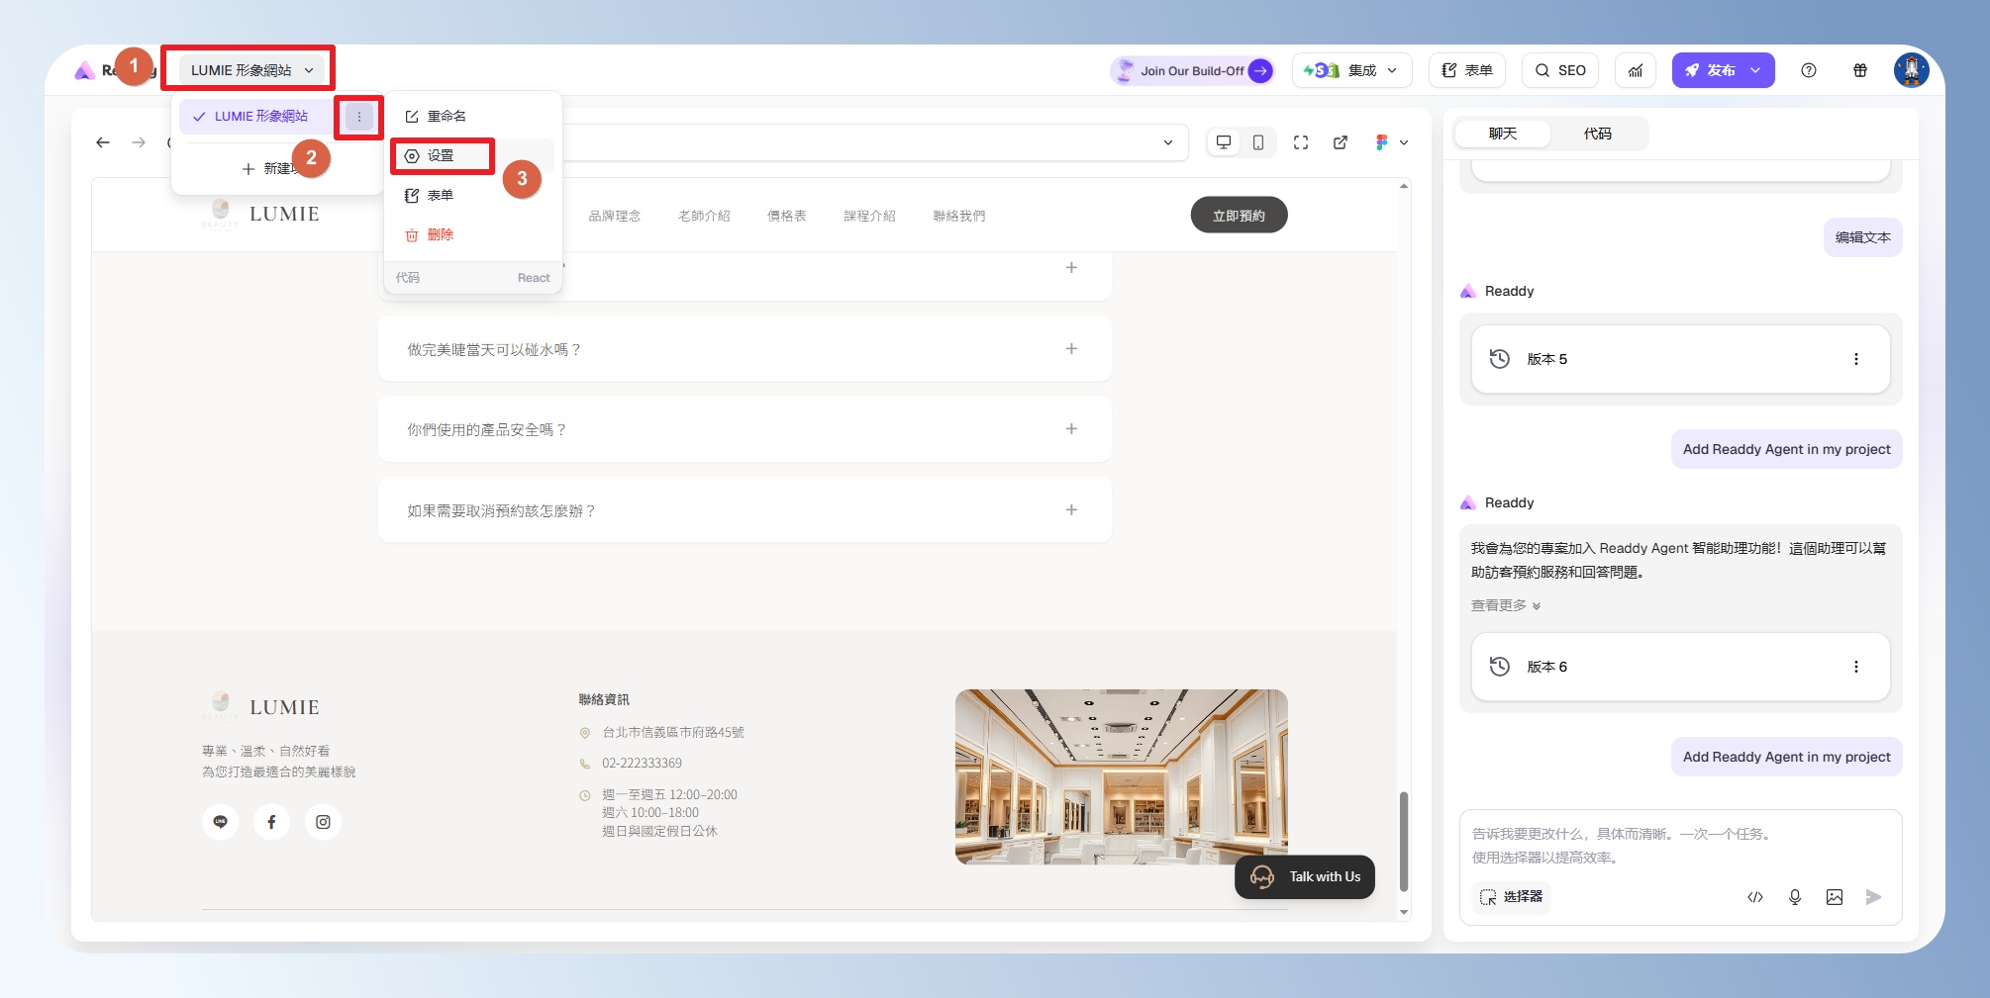Switch to the 代码 tab

[x=1597, y=134]
